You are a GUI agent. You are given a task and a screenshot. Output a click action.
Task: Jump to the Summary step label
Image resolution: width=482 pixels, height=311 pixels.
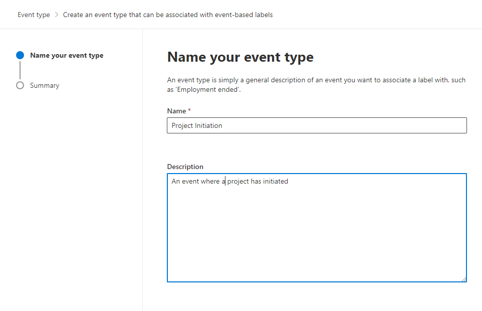pos(45,86)
